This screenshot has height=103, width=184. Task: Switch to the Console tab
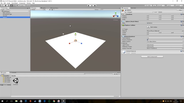click(13, 72)
